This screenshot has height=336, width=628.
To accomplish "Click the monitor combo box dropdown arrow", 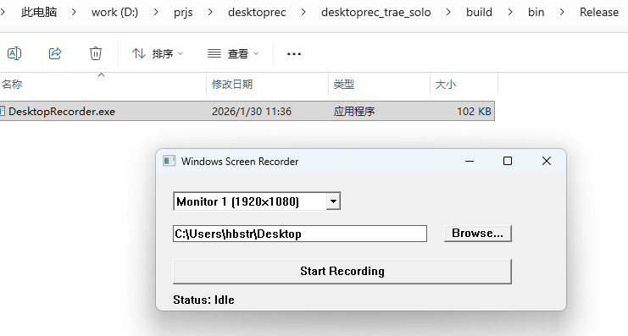I will point(333,201).
